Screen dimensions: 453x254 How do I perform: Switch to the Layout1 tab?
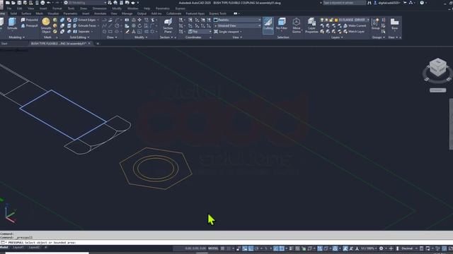(18, 248)
